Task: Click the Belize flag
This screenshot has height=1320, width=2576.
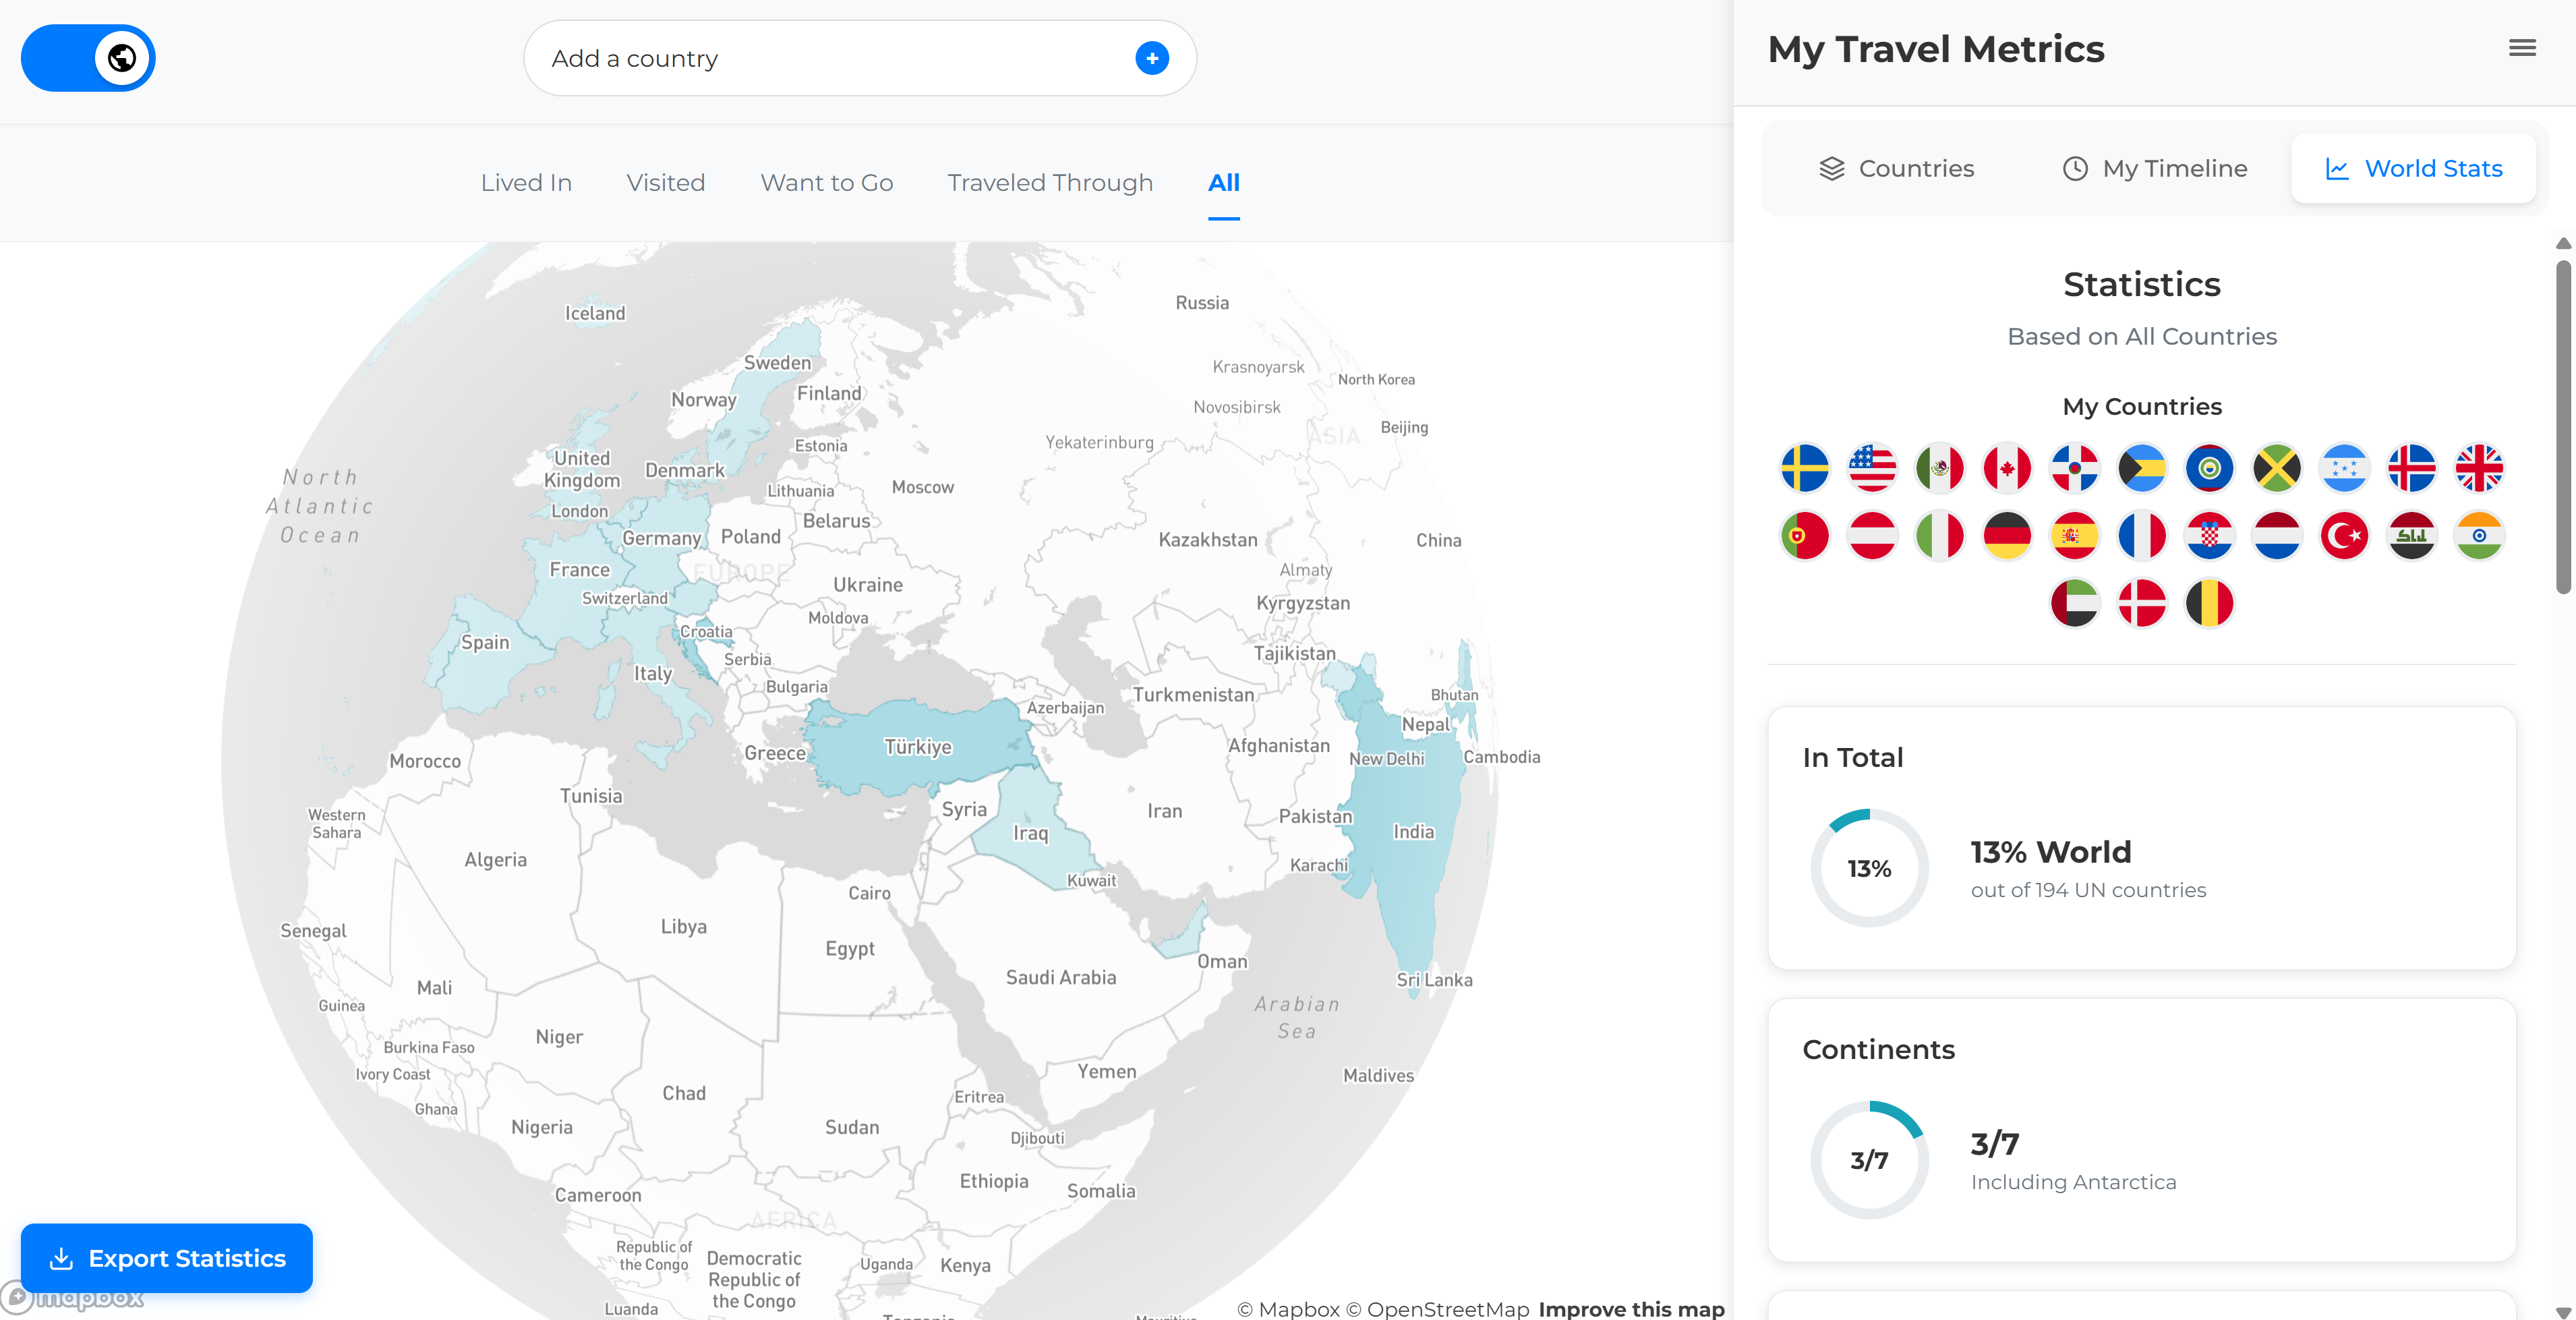Action: click(2210, 468)
